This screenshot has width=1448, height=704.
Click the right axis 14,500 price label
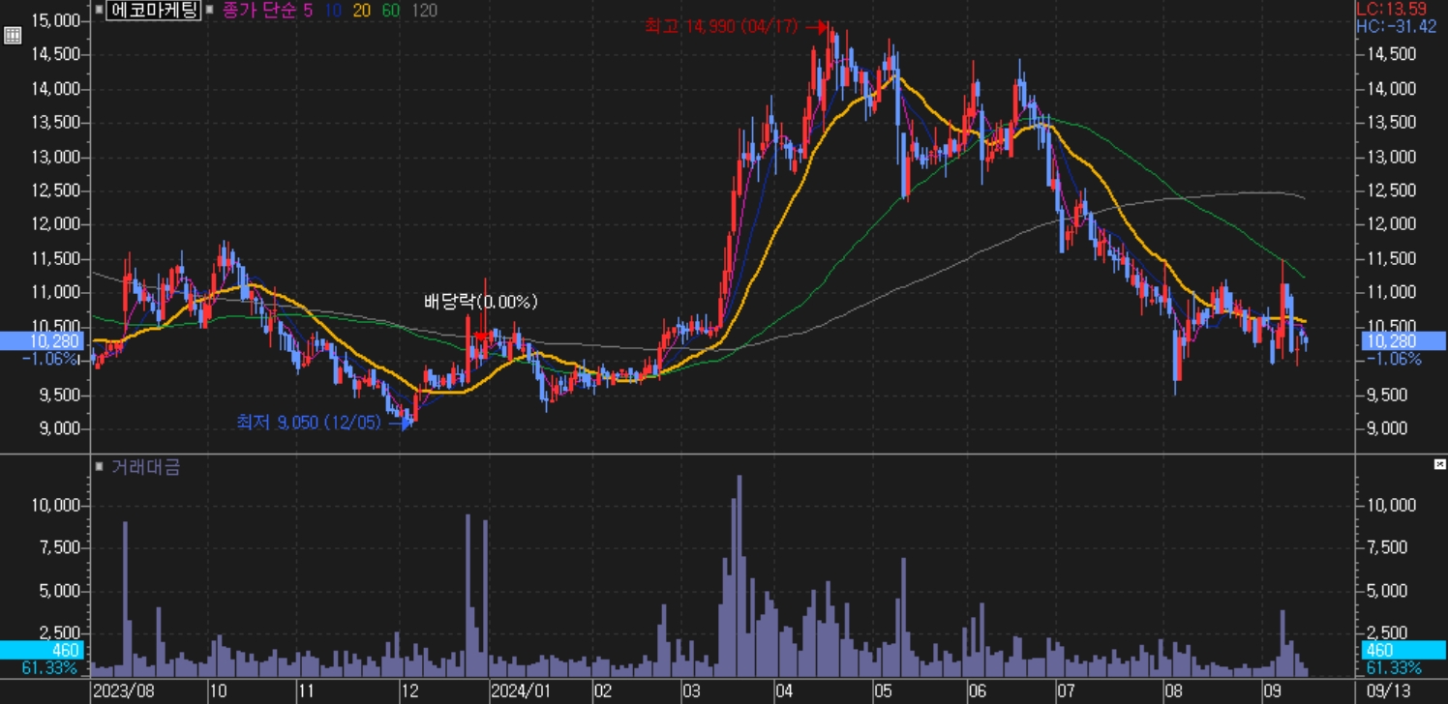[x=1392, y=54]
